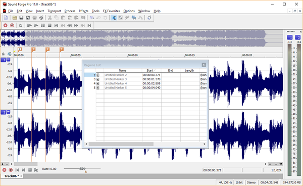The image size is (303, 186).
Task: Select the Cut scissors icon
Action: 49,18
